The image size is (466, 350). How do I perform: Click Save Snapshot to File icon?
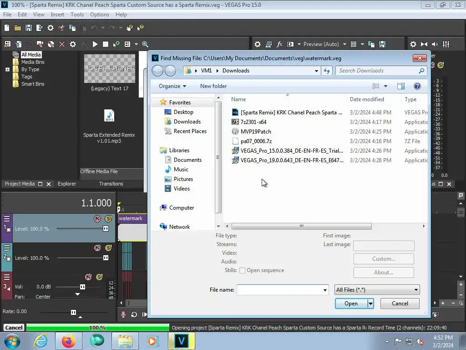point(382,44)
